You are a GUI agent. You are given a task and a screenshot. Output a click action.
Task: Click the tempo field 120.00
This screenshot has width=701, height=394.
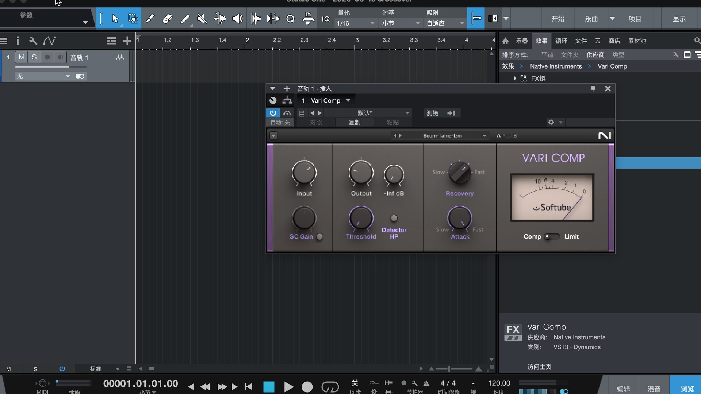pos(499,383)
